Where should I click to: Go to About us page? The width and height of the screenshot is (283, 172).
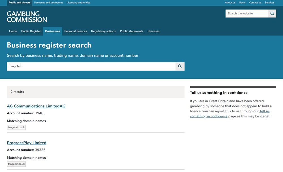tap(230, 3)
